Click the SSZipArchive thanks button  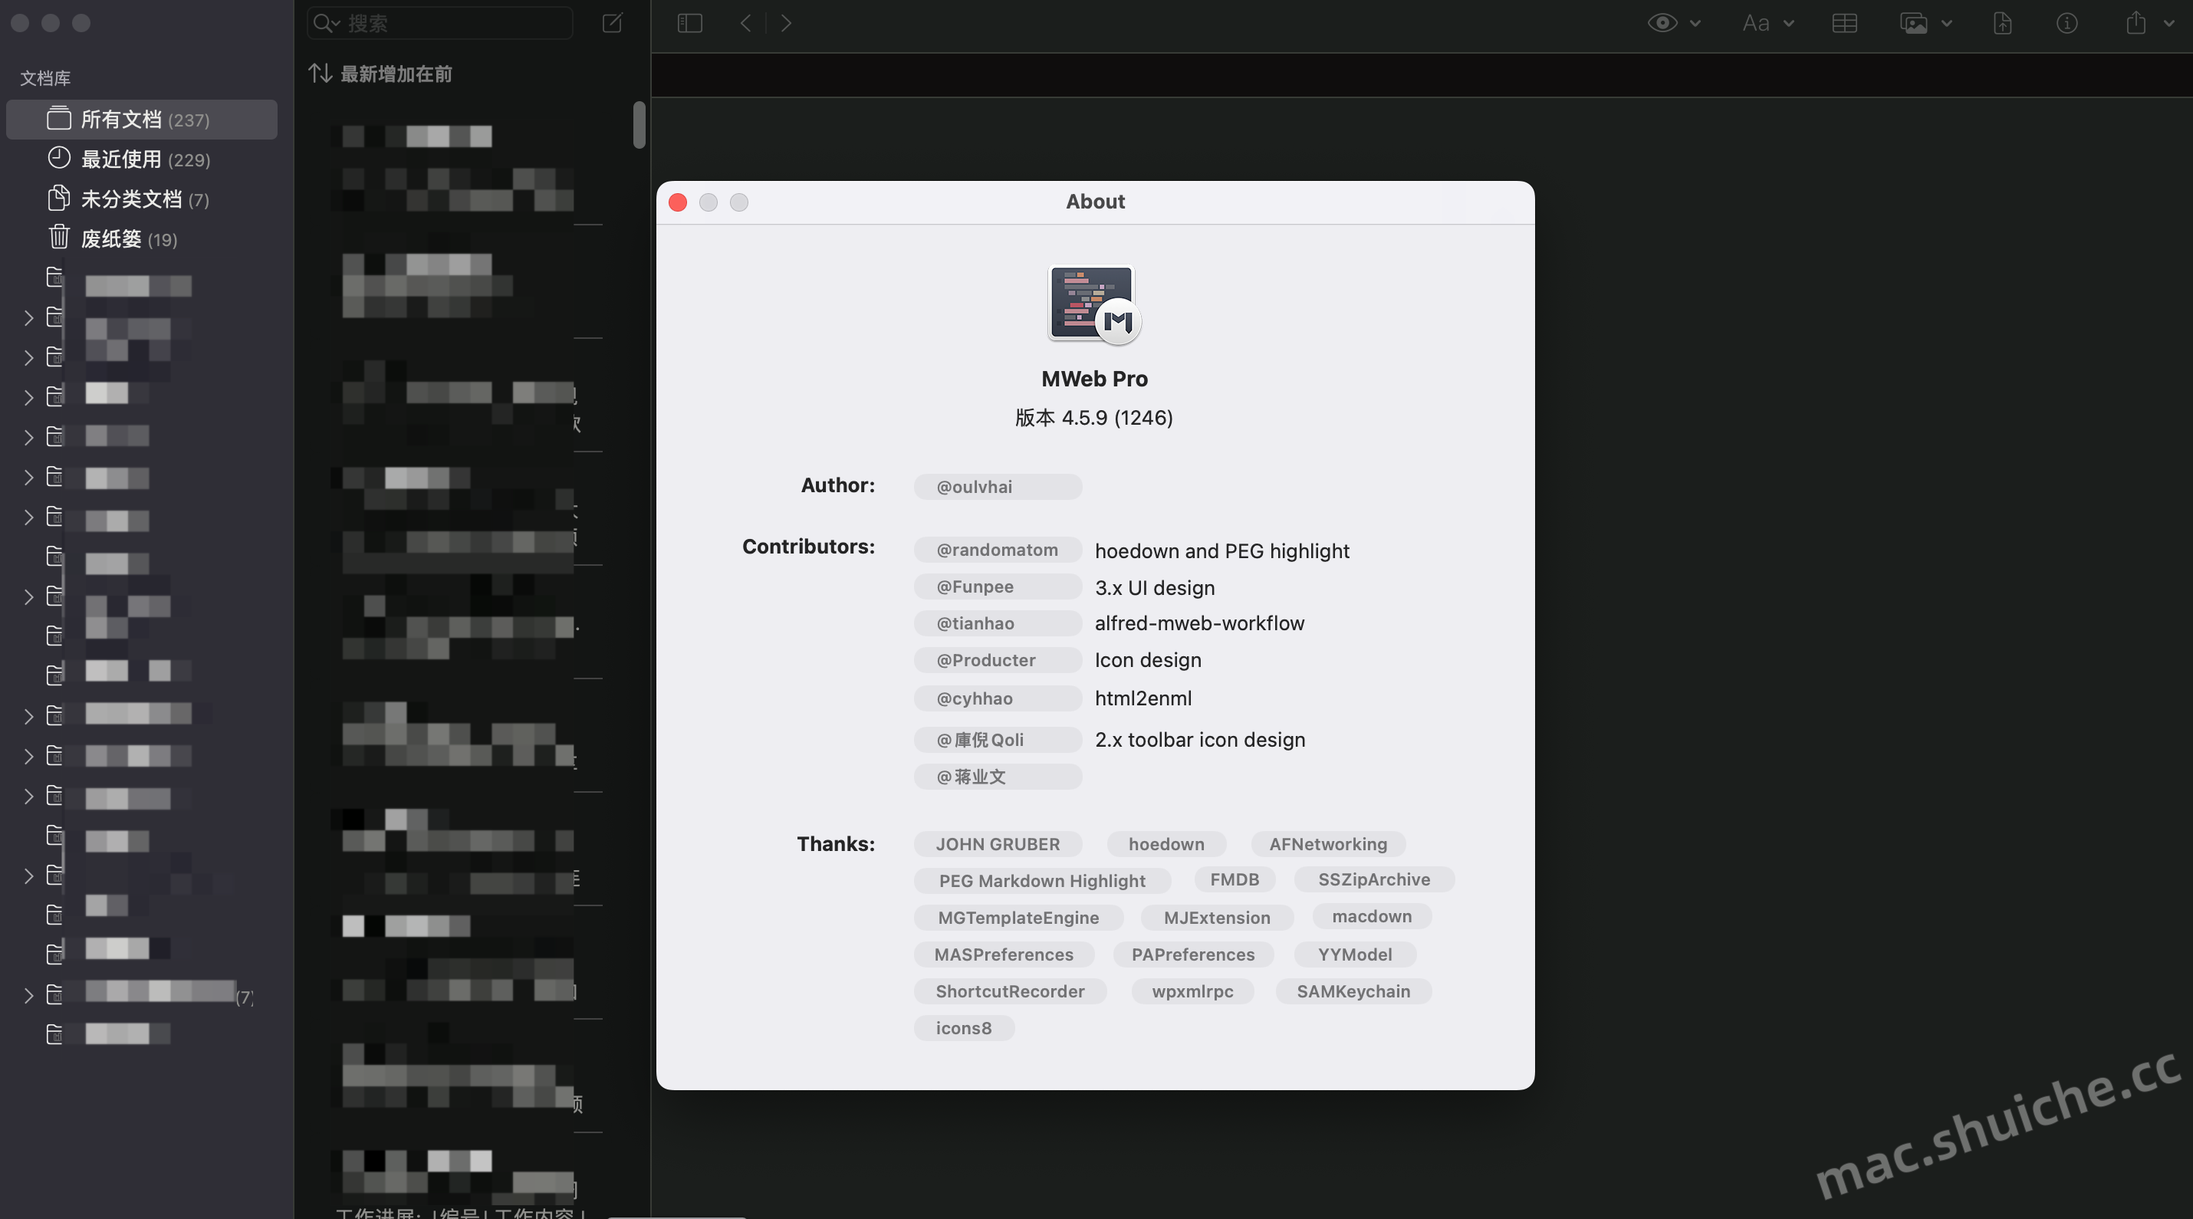[1374, 879]
